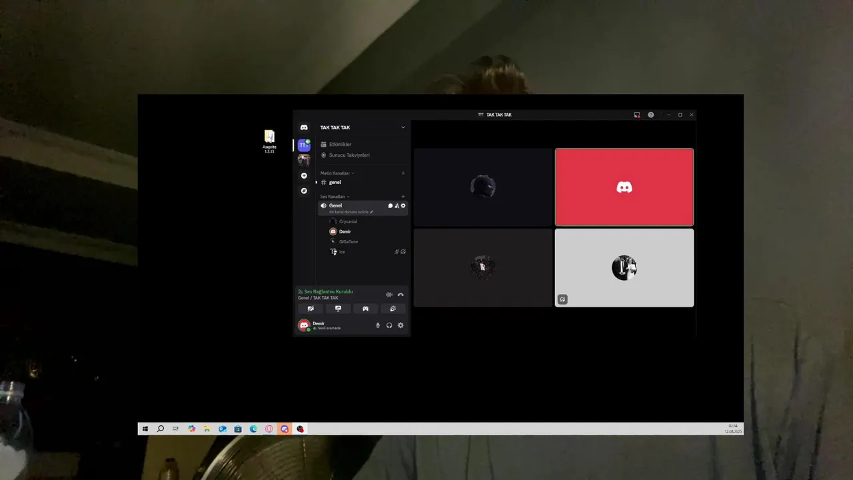The image size is (853, 480).
Task: Click Demir username status panel
Action: pyautogui.click(x=327, y=325)
